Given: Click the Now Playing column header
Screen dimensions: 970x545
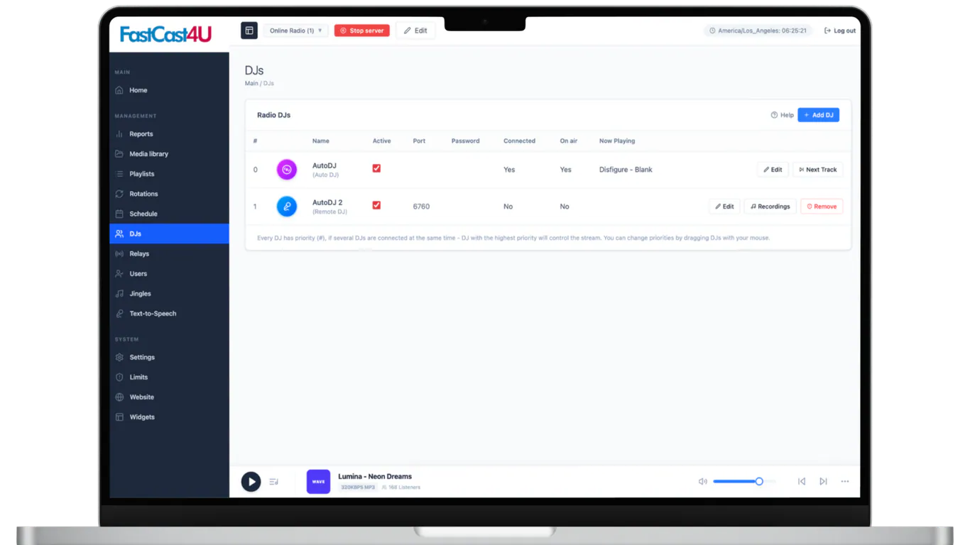Looking at the screenshot, I should click(617, 141).
